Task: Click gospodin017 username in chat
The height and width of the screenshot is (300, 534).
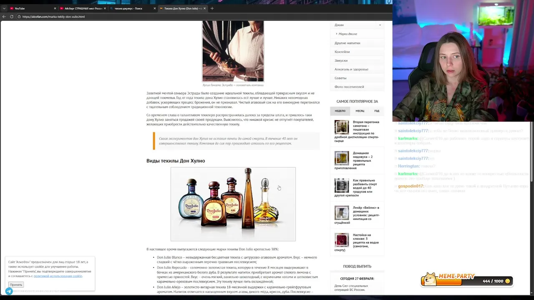Action: (411, 186)
